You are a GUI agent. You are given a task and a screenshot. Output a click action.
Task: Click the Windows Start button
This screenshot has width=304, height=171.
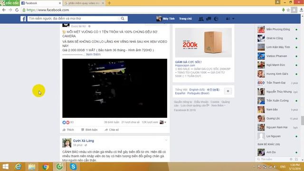(x=5, y=167)
